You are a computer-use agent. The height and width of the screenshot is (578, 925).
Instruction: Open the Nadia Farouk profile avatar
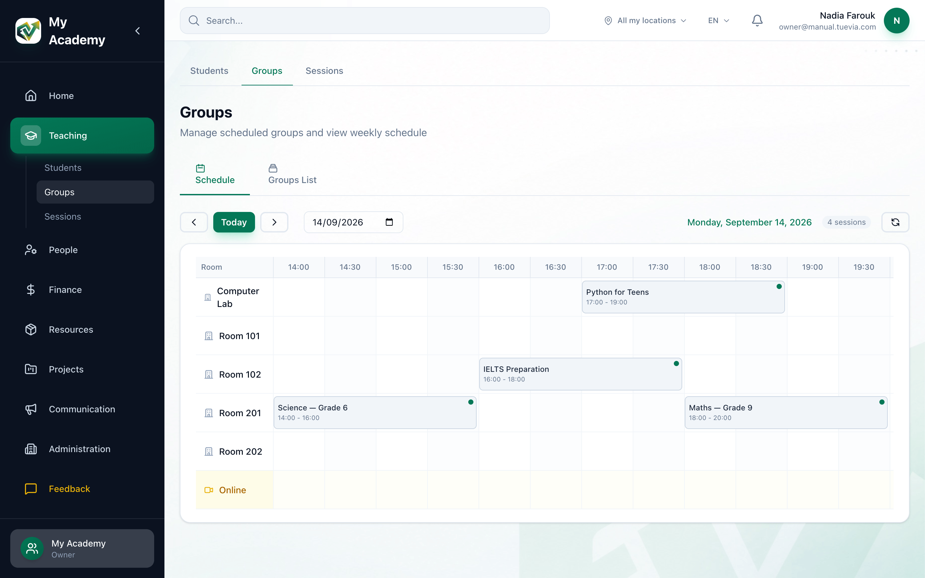tap(896, 21)
